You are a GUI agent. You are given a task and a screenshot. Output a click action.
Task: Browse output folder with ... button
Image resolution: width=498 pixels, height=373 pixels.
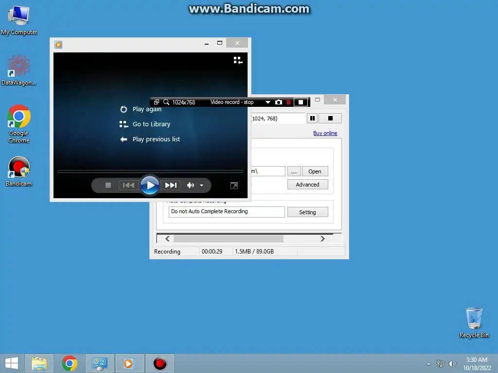294,171
